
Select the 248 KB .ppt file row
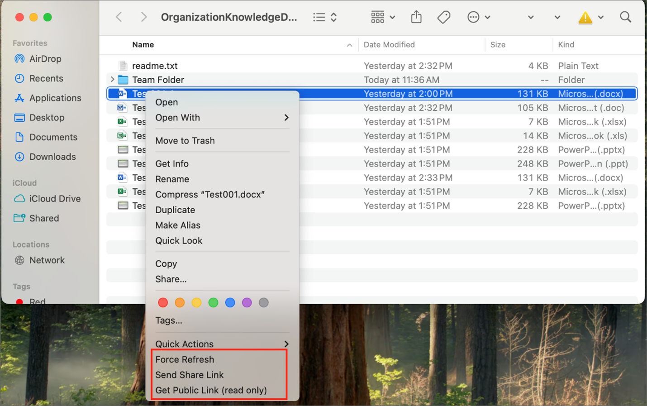click(372, 164)
